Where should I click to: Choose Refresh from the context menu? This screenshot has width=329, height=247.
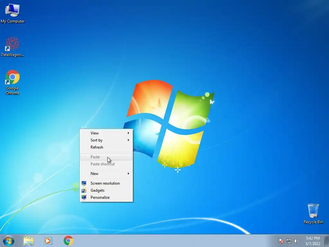106,147
